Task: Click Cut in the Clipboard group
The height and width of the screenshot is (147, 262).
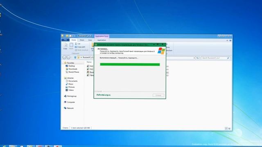Action: 77,44
